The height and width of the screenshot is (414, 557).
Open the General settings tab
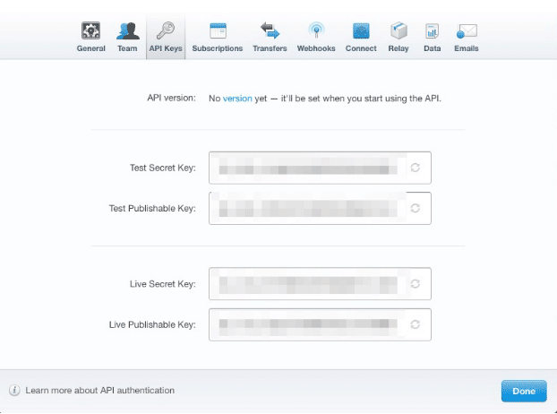(x=90, y=37)
